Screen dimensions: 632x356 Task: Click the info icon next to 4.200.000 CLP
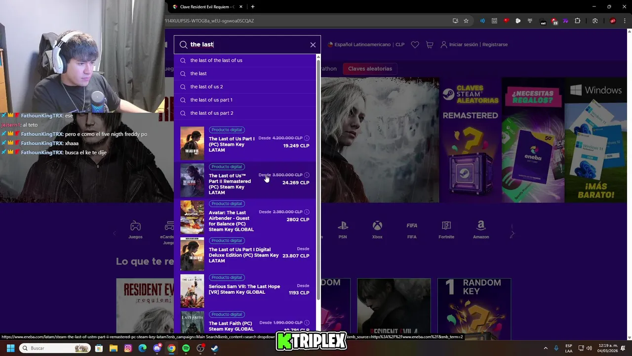307,138
